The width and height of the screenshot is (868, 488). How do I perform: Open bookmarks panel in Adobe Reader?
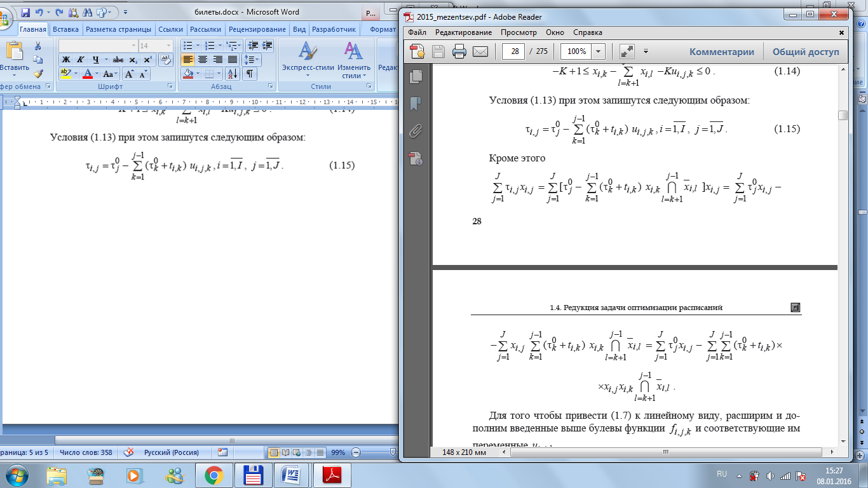[x=416, y=104]
